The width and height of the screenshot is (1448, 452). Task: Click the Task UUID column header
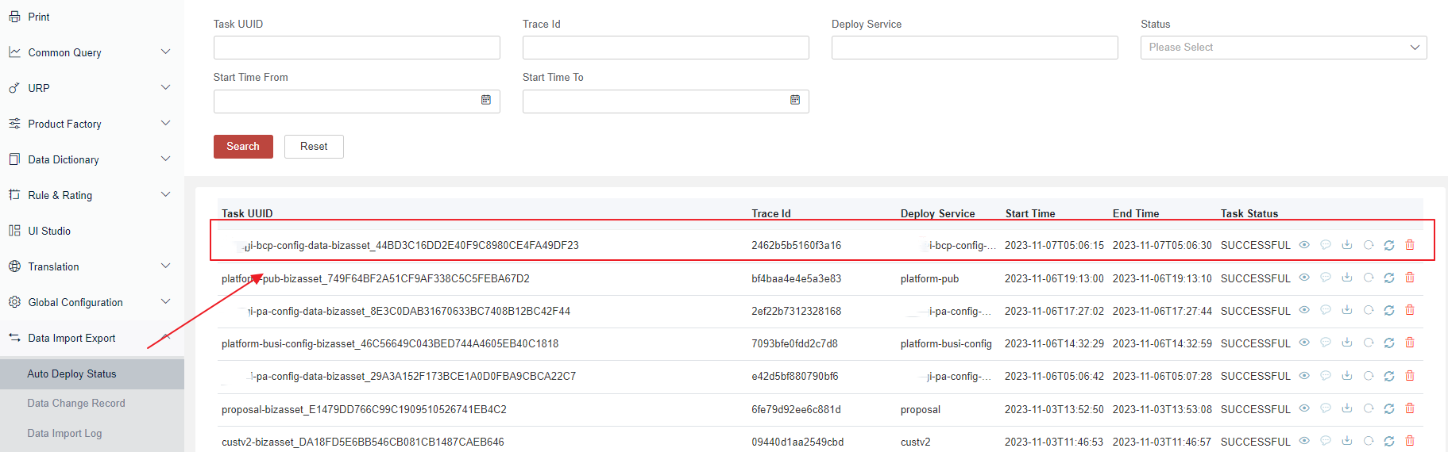pos(247,213)
